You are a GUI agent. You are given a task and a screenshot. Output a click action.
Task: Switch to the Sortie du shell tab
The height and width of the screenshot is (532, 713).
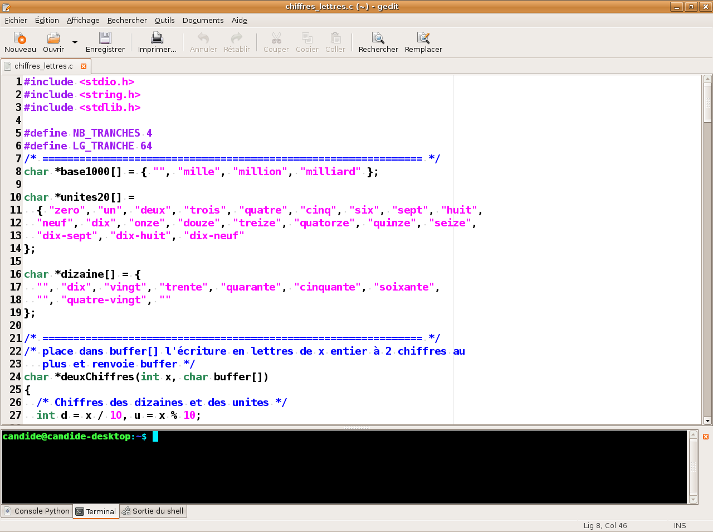click(x=153, y=511)
